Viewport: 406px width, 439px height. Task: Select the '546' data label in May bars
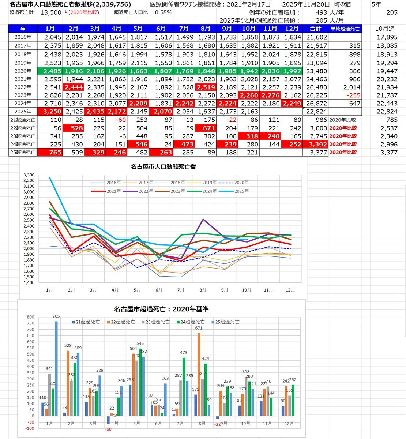[140, 344]
